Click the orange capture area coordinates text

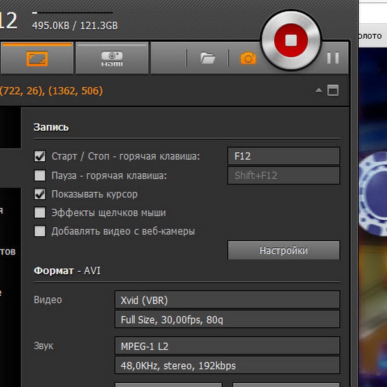tap(52, 91)
